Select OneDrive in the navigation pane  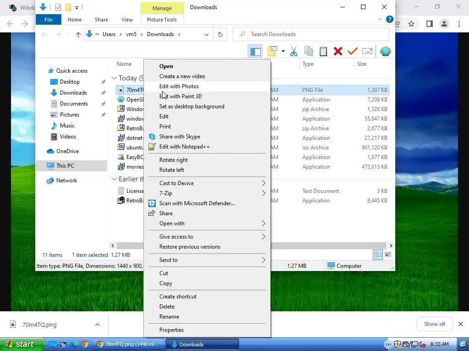68,151
